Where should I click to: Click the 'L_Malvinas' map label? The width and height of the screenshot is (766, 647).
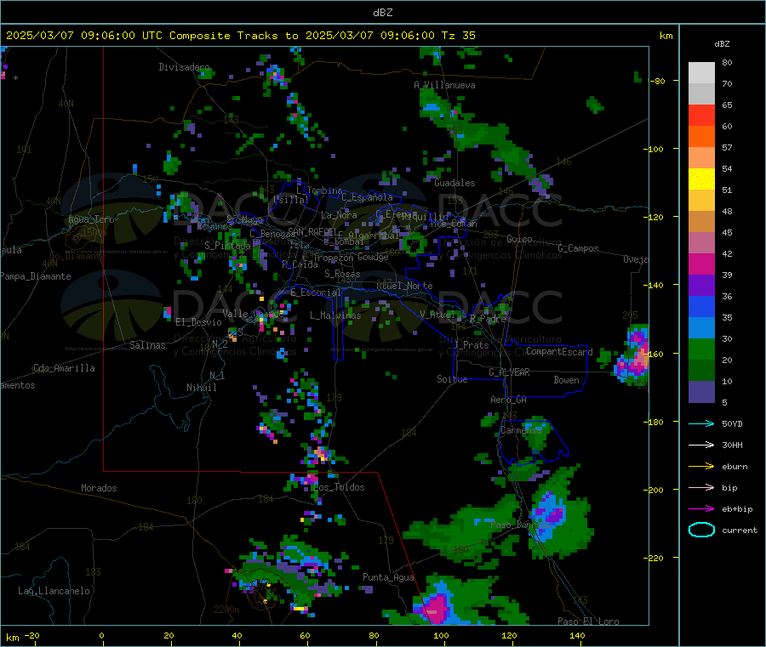335,315
